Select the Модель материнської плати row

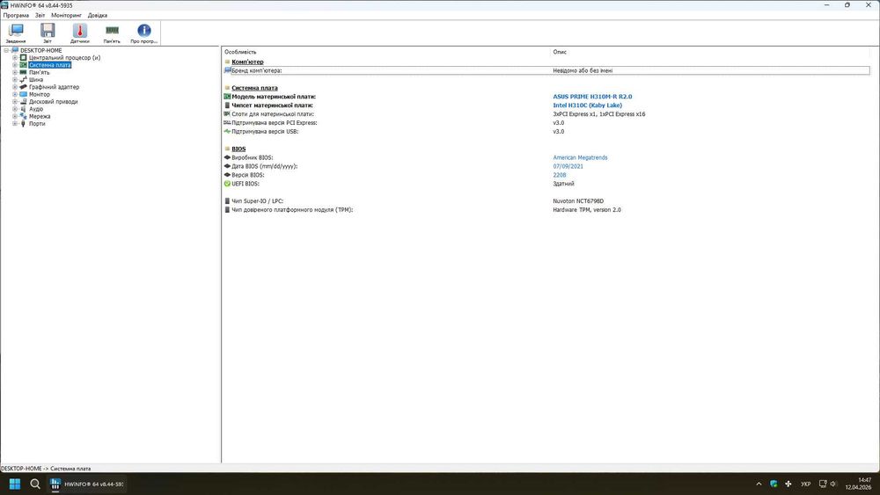546,97
